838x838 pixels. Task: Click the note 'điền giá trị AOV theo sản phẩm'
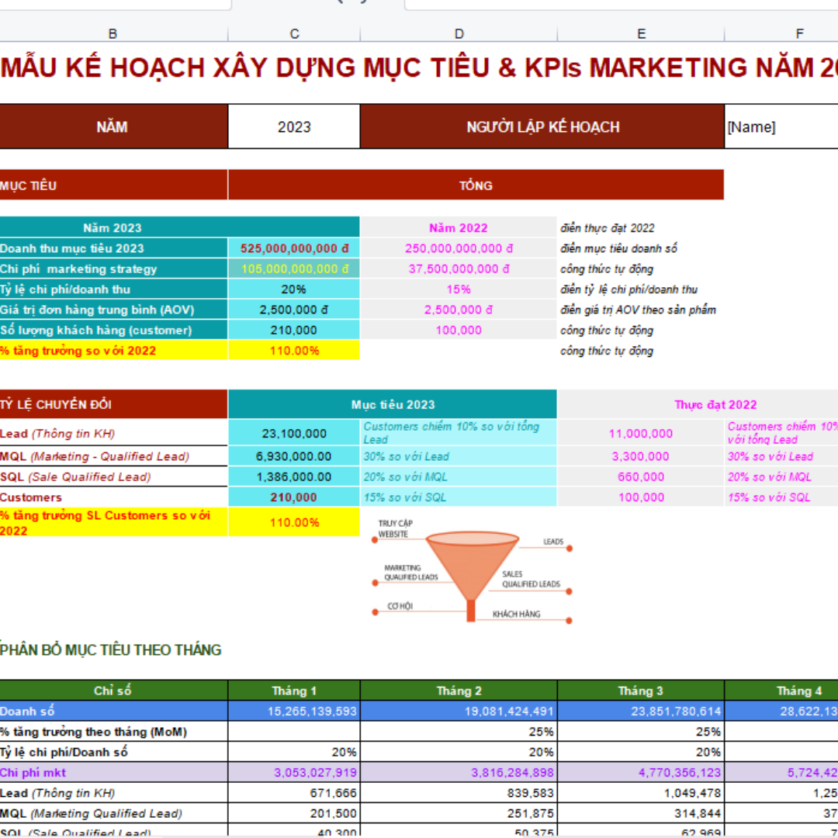638,310
